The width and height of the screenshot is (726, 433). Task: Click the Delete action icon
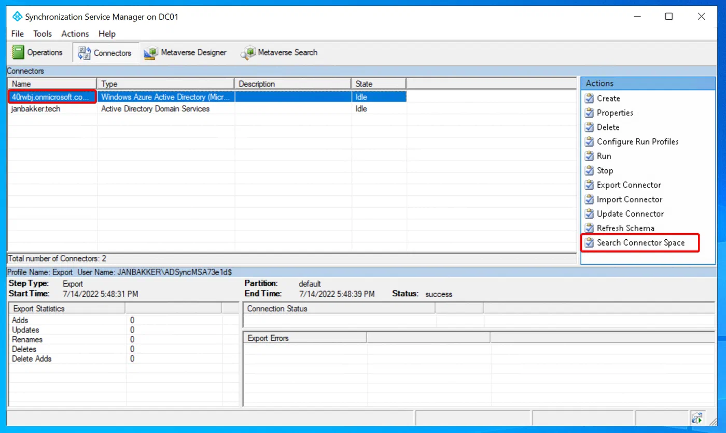589,127
